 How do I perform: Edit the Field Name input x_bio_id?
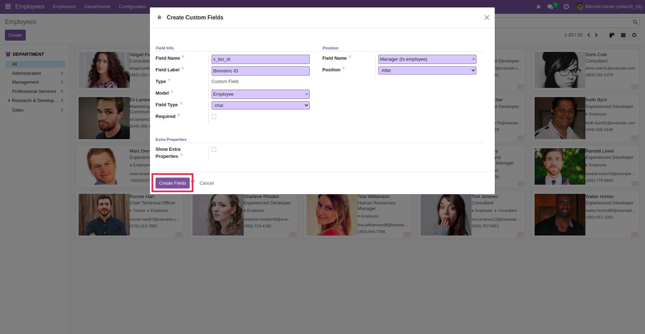tap(260, 59)
